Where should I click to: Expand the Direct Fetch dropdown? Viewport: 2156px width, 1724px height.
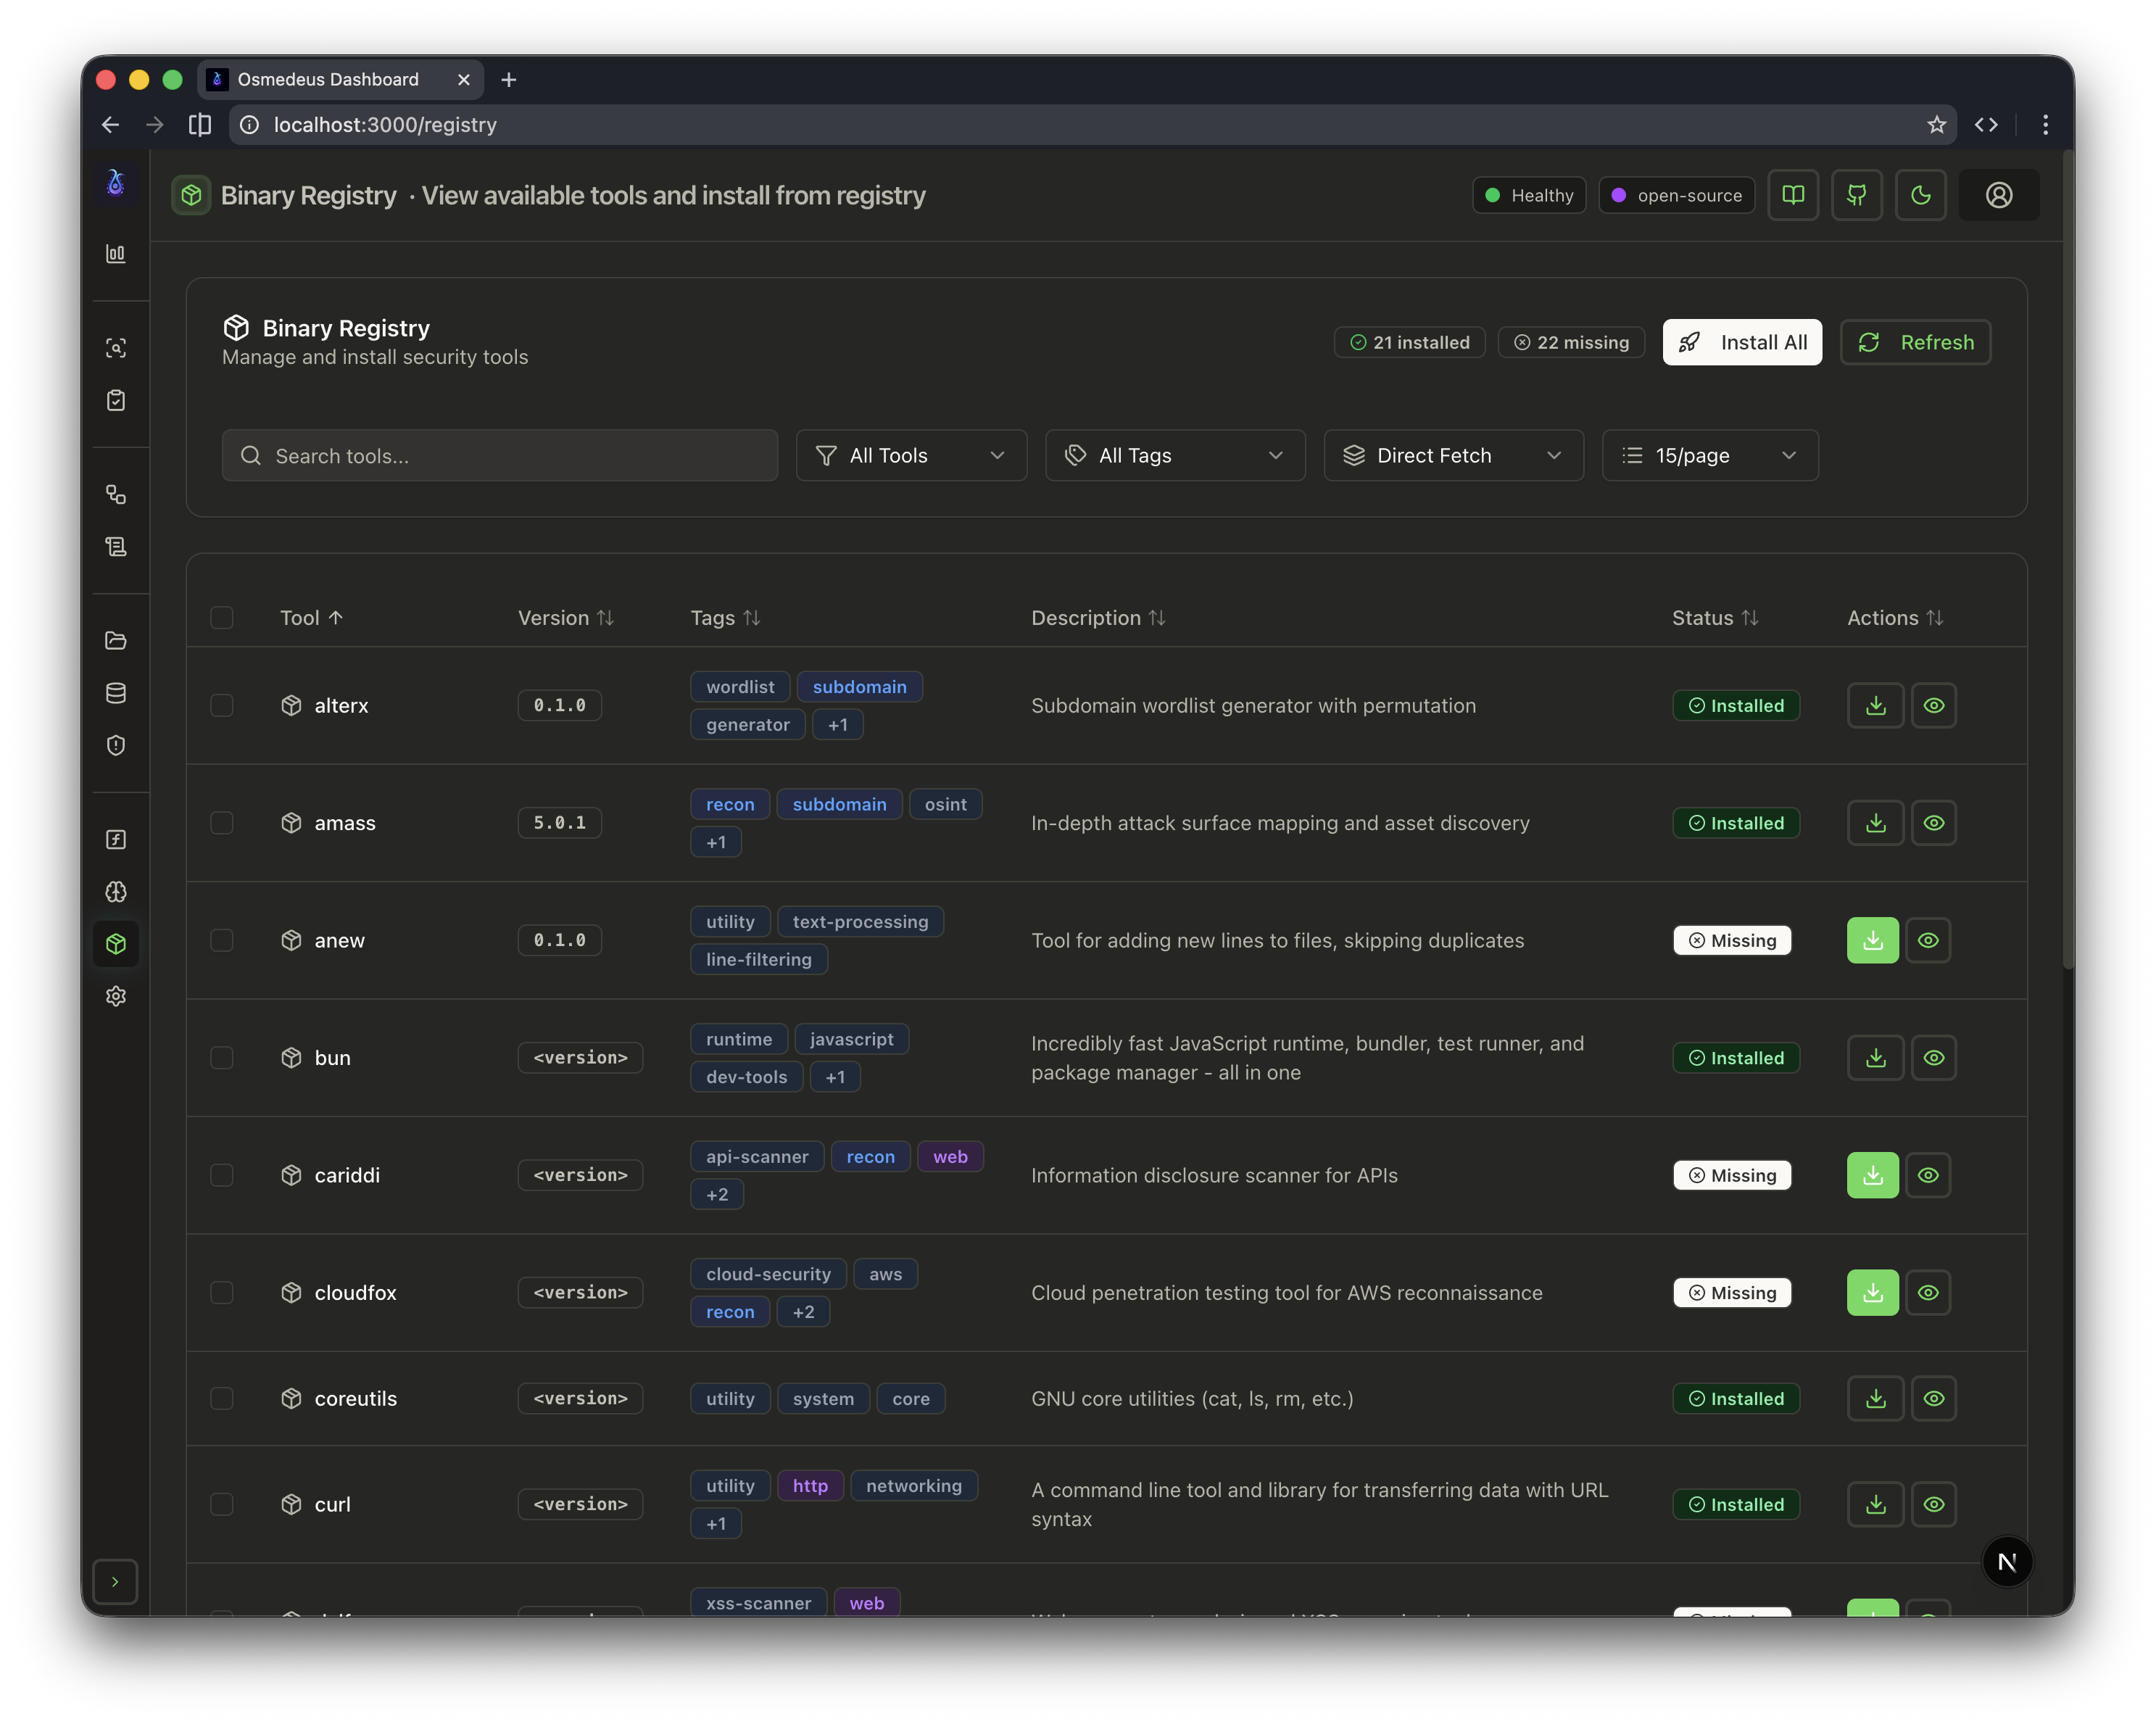1453,455
